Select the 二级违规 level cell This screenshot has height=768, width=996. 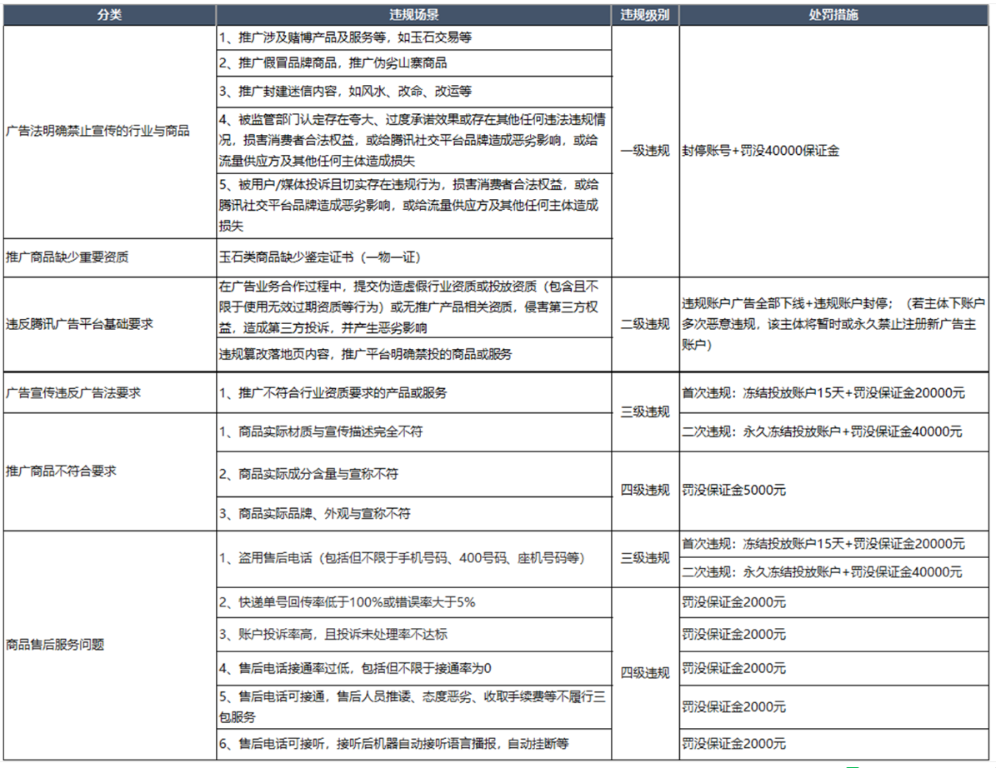click(x=645, y=324)
